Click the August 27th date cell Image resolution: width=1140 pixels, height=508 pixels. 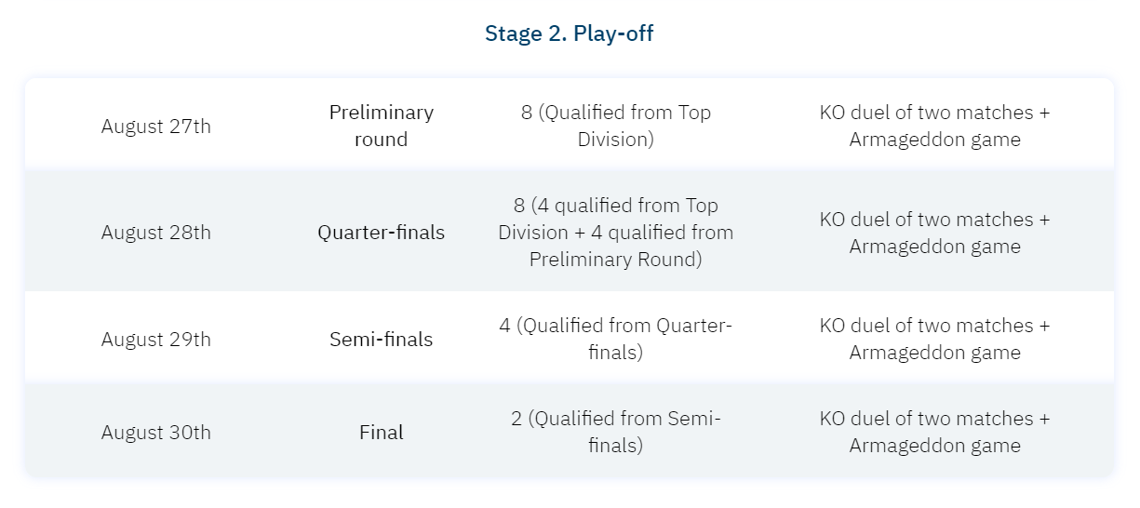(x=156, y=127)
